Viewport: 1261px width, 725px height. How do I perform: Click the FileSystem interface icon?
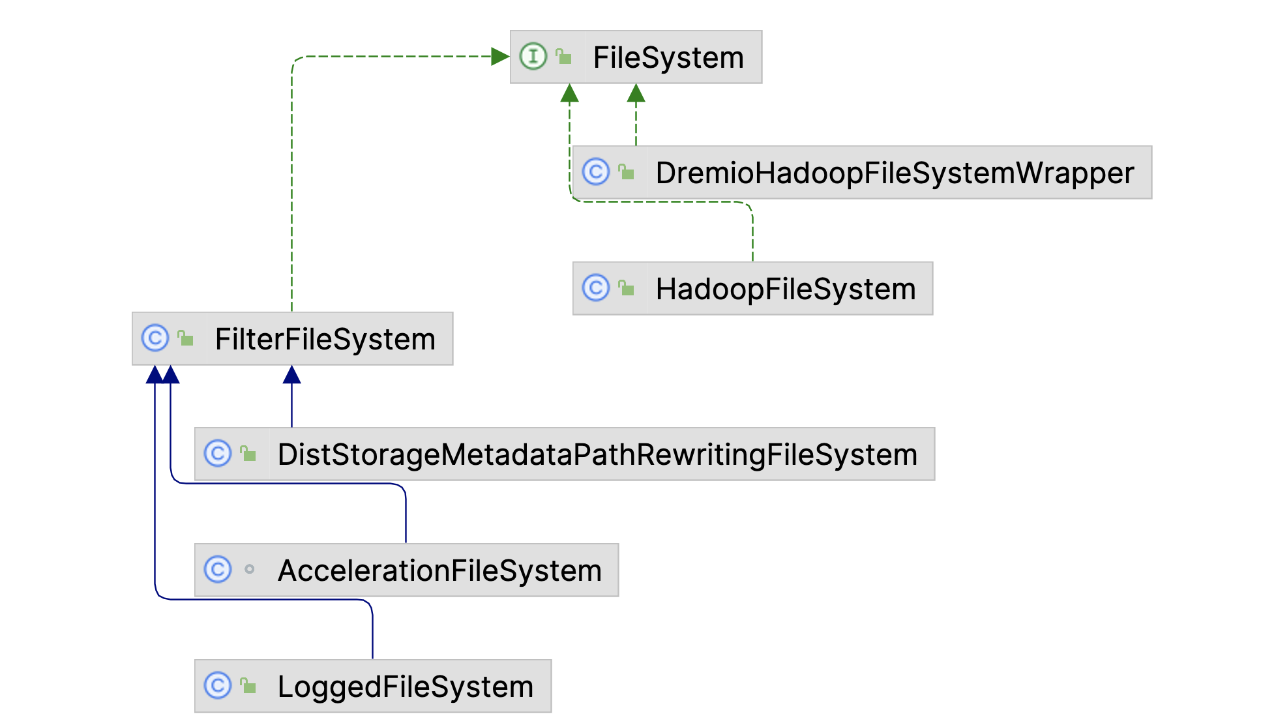click(x=533, y=56)
